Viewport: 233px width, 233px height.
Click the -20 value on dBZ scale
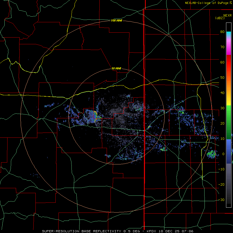pos(221,184)
